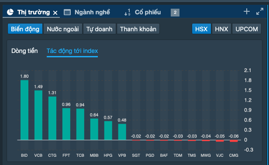Click the VPB ticker label
The height and width of the screenshot is (165, 269).
tap(122, 155)
